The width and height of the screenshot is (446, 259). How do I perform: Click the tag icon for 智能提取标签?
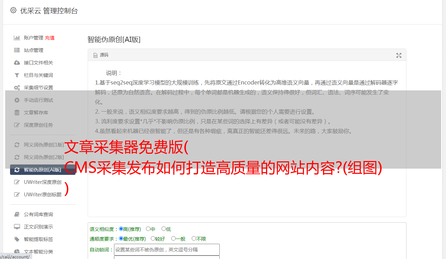[17, 239]
